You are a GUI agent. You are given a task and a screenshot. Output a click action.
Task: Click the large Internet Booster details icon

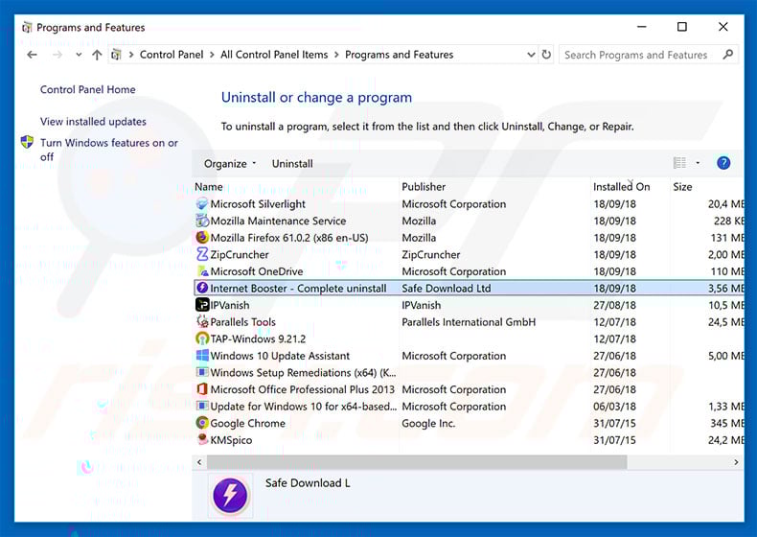pyautogui.click(x=230, y=495)
